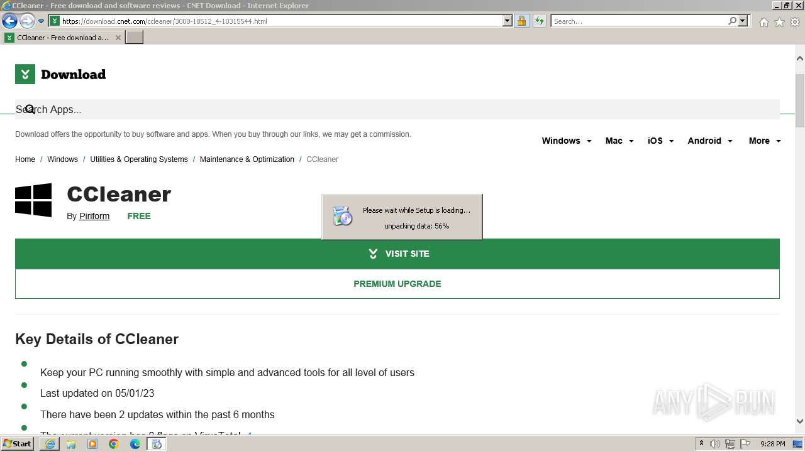This screenshot has width=805, height=452.
Task: Click the 'unpacking data: 56%' text
Action: [x=416, y=226]
